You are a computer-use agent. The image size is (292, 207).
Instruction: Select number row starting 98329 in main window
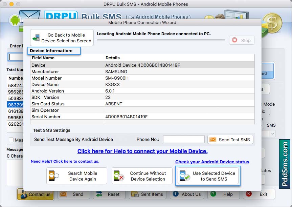(x=15, y=105)
